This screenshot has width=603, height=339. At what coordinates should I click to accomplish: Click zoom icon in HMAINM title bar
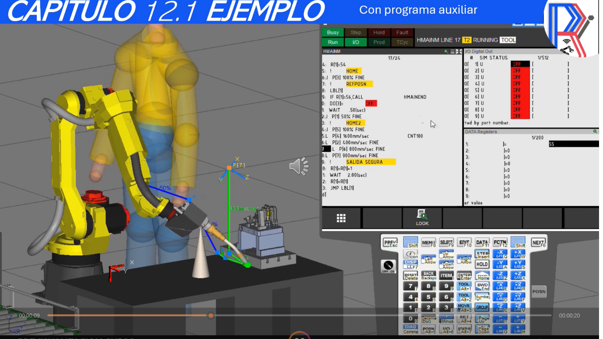tap(446, 52)
